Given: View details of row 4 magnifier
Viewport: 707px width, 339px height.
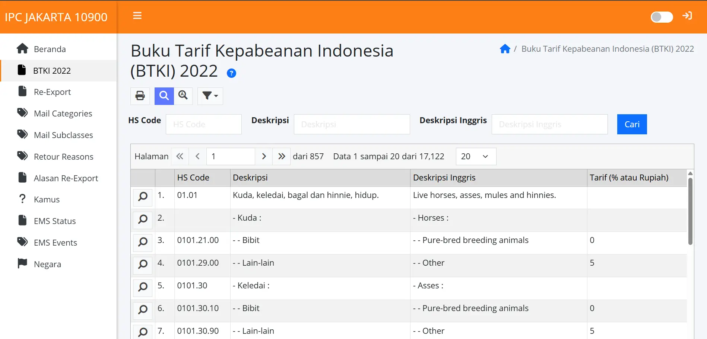Looking at the screenshot, I should [143, 265].
